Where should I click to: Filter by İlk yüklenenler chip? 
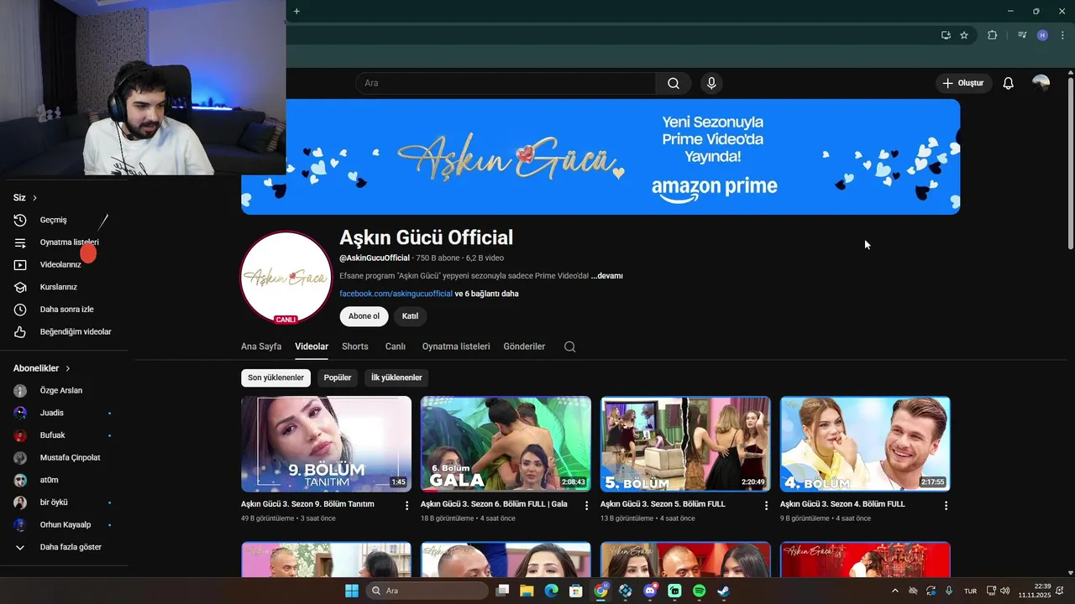396,377
